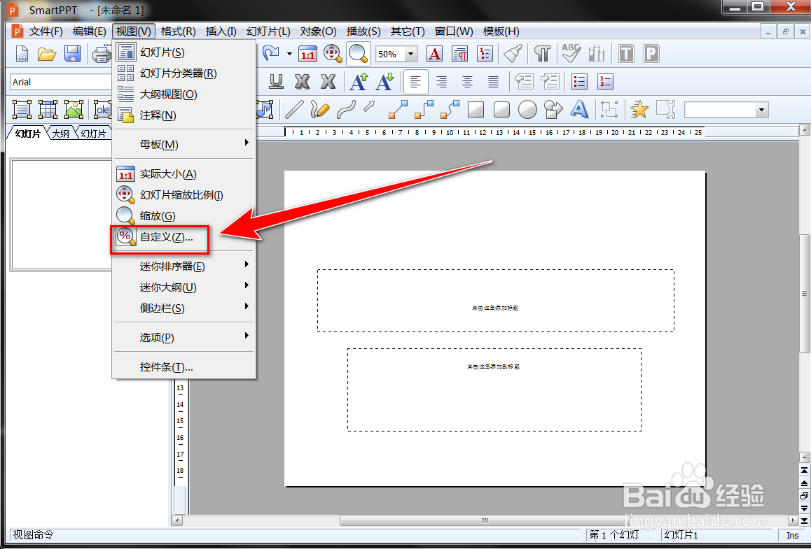Toggle underline formatting
Screen dimensions: 811x549
[277, 82]
